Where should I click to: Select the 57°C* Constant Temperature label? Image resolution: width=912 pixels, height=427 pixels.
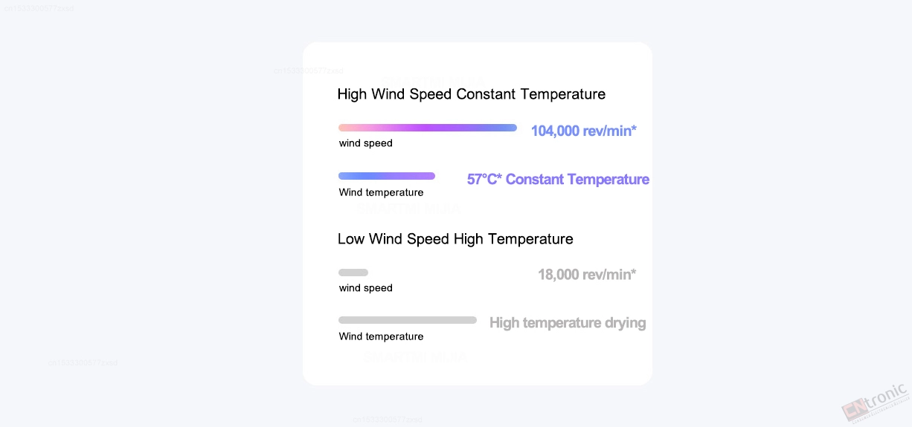pyautogui.click(x=558, y=179)
